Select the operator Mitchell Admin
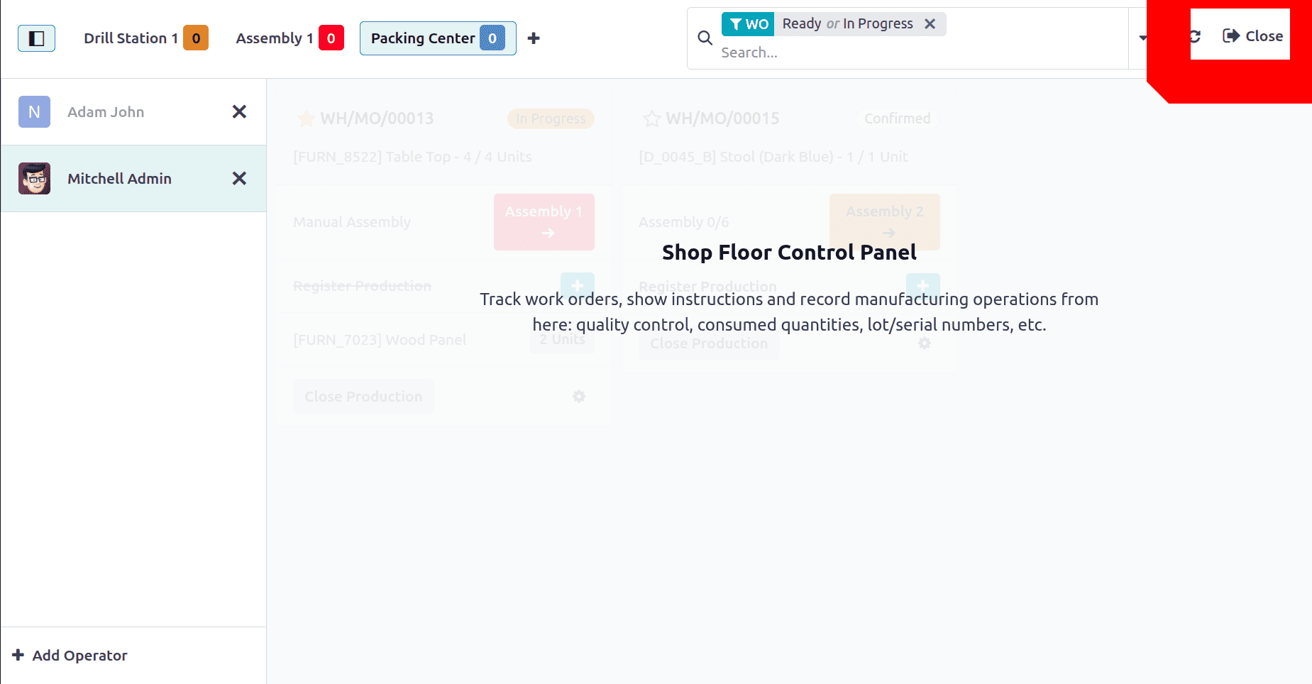Screen dimensions: 1312x684 coord(119,179)
